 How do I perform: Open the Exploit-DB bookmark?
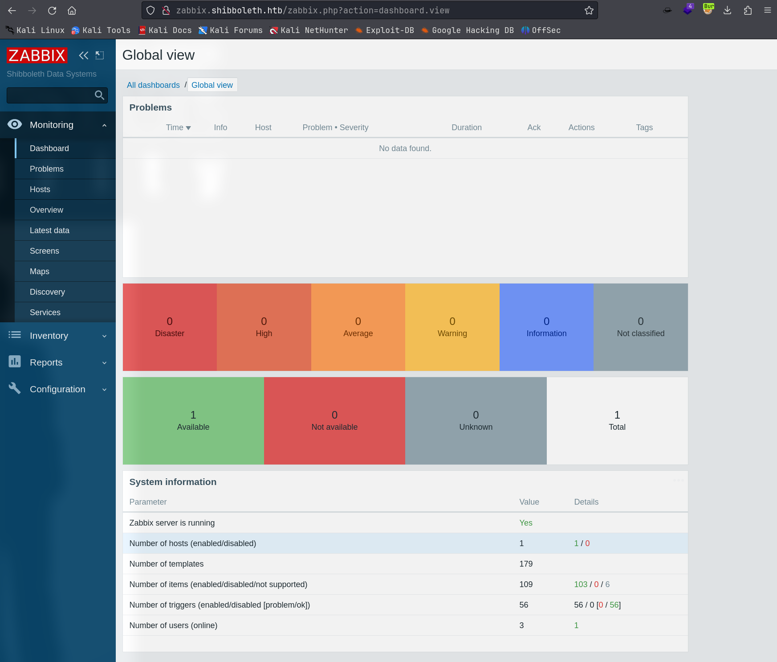pos(385,30)
